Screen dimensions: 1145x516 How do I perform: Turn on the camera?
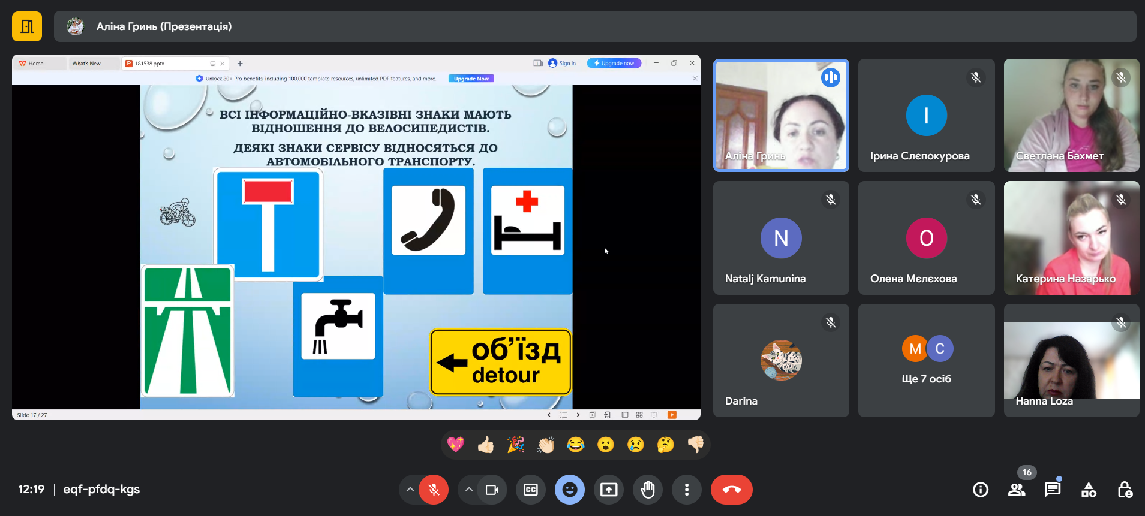point(492,490)
